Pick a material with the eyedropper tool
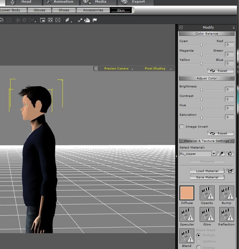239x249 pixels. click(221, 154)
